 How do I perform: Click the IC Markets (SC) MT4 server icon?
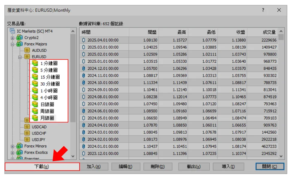[12, 31]
